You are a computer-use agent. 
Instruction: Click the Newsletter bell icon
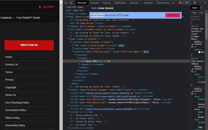[x=40, y=7]
